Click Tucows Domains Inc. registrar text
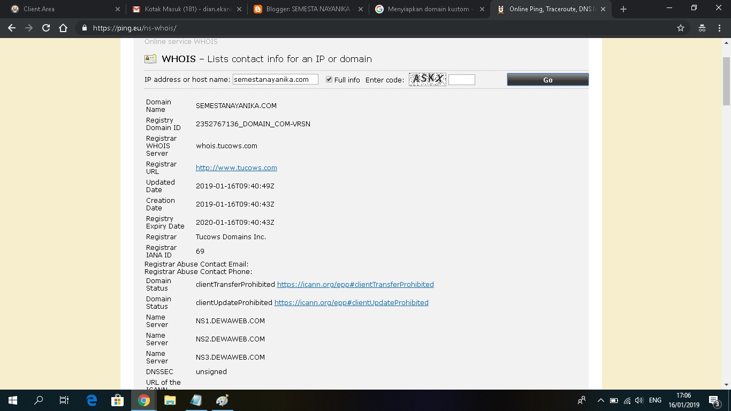The image size is (731, 411). point(231,237)
